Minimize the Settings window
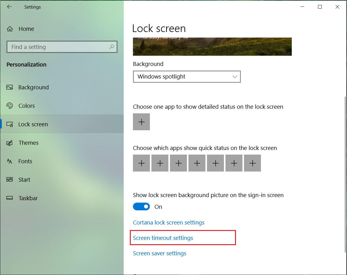Image resolution: width=347 pixels, height=275 pixels. (x=302, y=7)
